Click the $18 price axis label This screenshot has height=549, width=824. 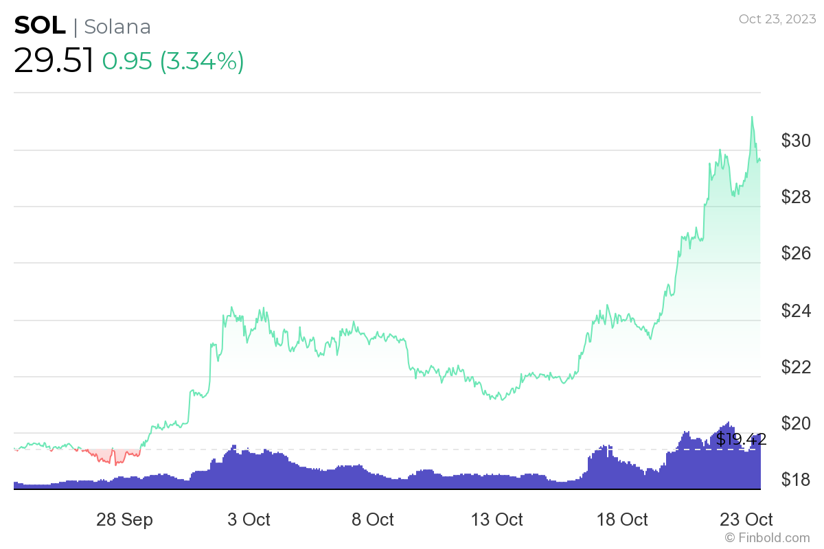(x=796, y=480)
